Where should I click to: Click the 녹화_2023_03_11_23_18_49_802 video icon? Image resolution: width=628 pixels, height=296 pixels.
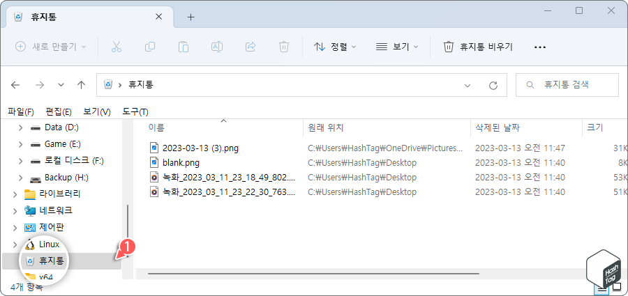click(154, 177)
